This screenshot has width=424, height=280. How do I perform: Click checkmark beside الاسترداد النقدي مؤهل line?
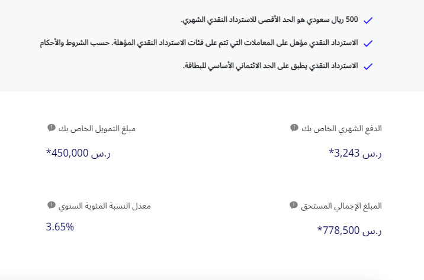click(x=368, y=43)
